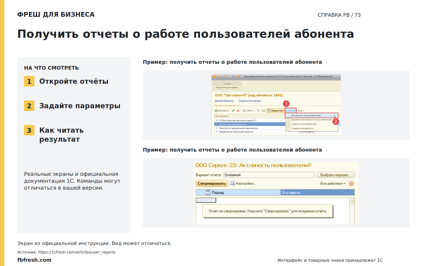Open the navigation history dropdown arrow
This screenshot has width=427, height=266.
point(233,76)
